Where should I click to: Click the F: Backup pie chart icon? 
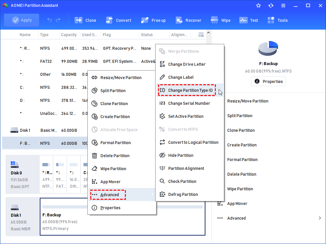pyautogui.click(x=268, y=48)
